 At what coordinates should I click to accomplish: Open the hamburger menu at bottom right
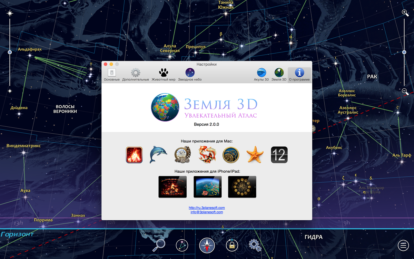click(x=403, y=246)
